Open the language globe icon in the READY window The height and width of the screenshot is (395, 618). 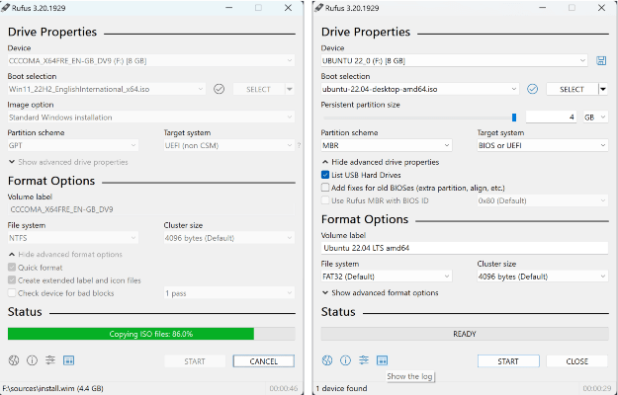pos(327,360)
